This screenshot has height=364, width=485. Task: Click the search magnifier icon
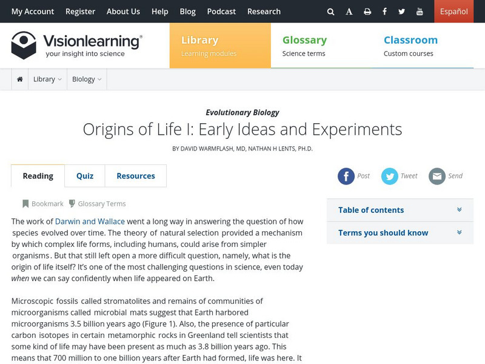(330, 11)
